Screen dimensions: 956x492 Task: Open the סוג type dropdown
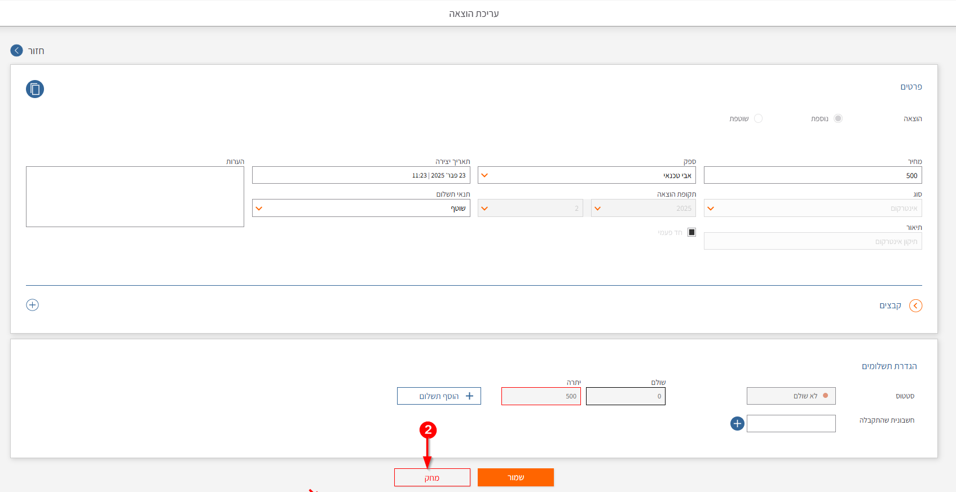[x=812, y=209]
